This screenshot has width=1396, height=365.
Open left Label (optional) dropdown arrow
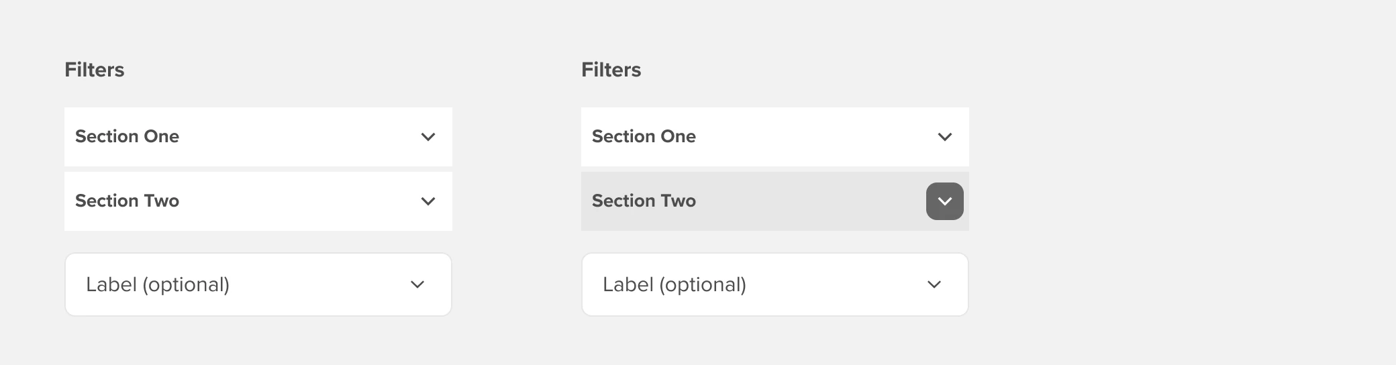coord(417,284)
